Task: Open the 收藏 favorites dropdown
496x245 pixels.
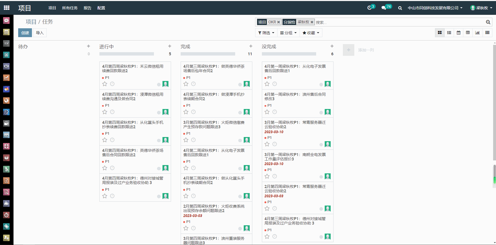Action: (x=311, y=33)
